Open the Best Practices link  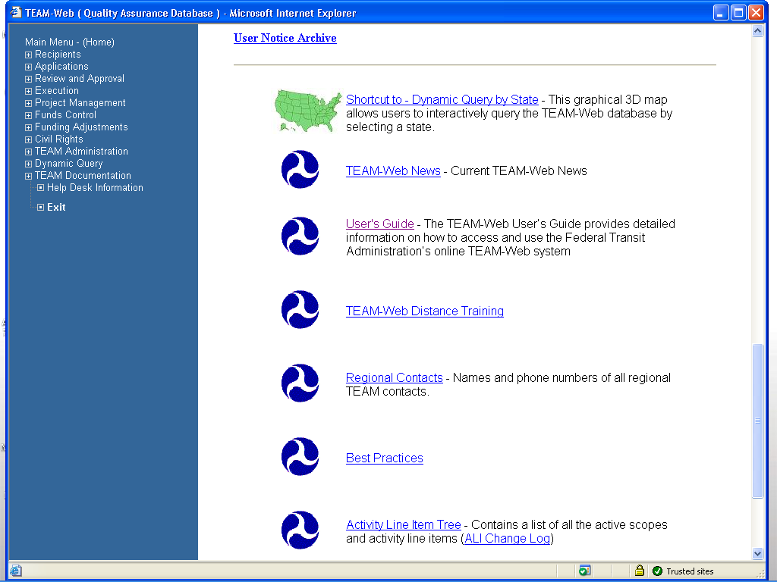point(385,458)
